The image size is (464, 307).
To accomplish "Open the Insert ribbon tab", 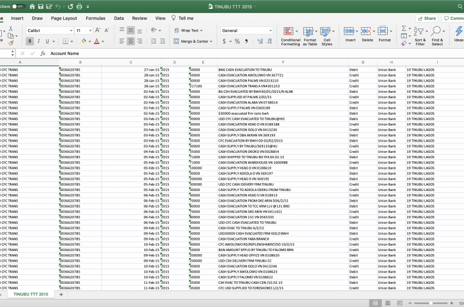I will 17,18.
